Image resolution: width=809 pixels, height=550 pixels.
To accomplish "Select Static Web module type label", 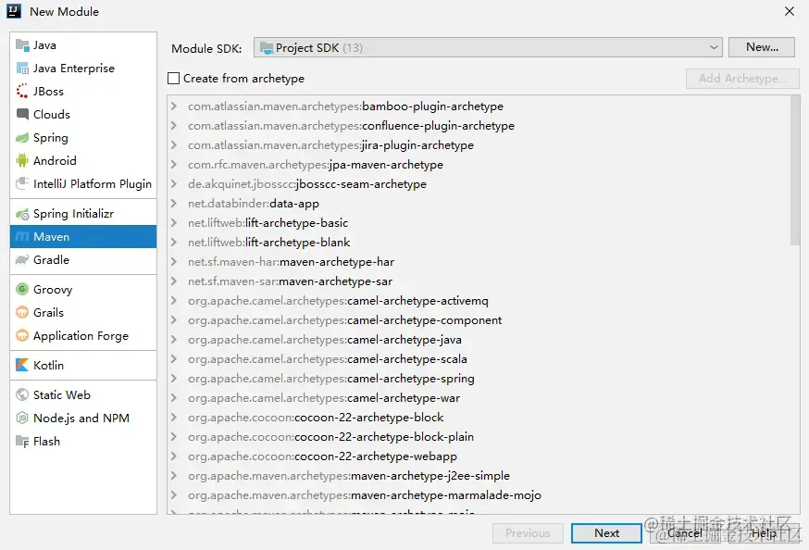I will coord(62,394).
